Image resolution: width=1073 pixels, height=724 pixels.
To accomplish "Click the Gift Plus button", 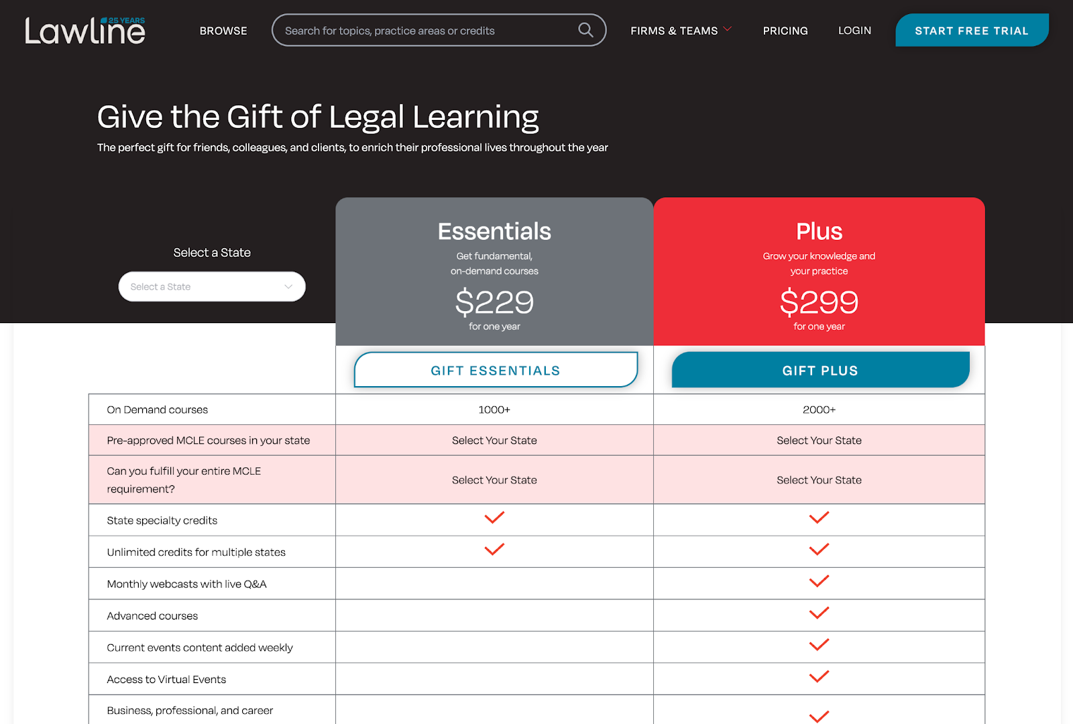I will [819, 369].
